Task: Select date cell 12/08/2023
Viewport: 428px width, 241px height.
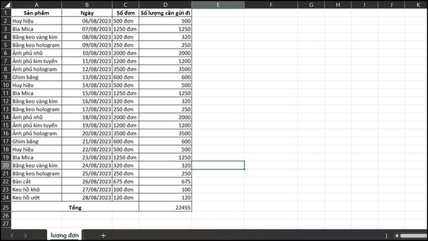Action: tap(87, 69)
